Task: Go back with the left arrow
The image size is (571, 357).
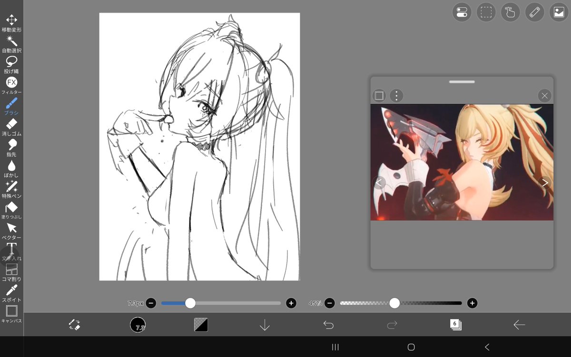Action: pyautogui.click(x=519, y=325)
